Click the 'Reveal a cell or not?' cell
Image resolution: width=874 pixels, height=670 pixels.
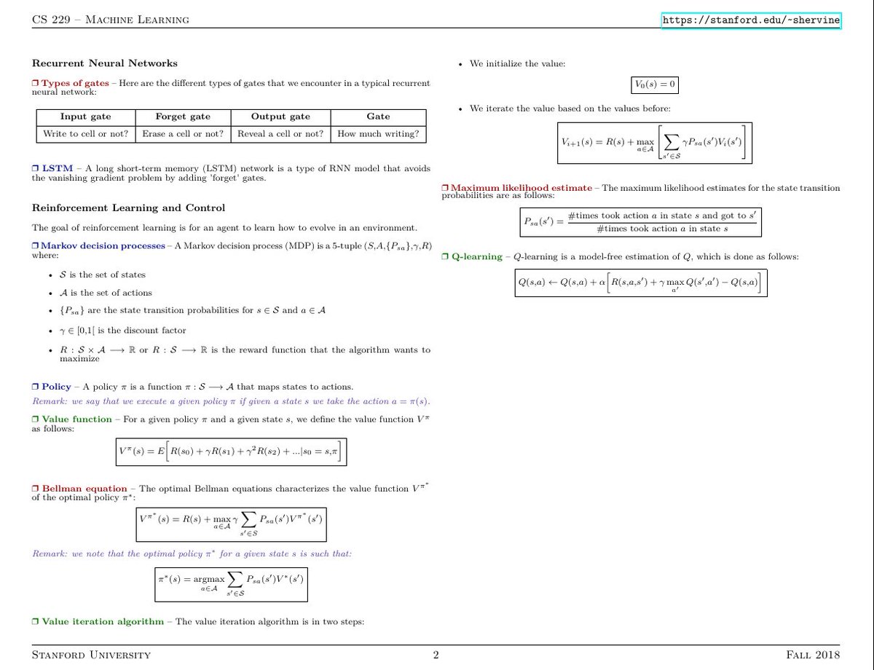280,134
